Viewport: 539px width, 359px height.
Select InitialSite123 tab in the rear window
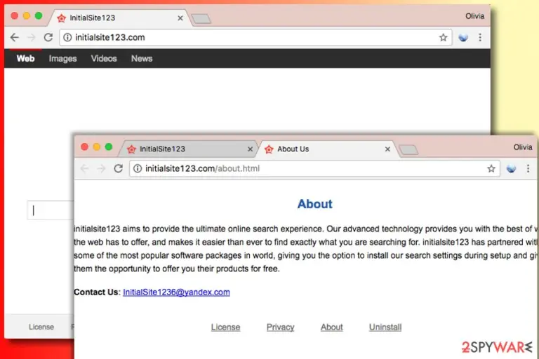(119, 18)
